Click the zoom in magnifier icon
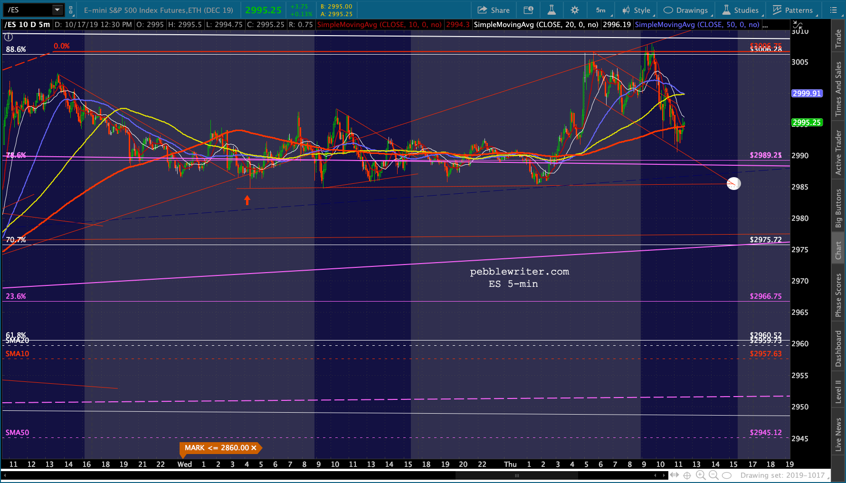846x483 pixels. click(700, 475)
